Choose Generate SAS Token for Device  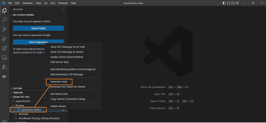click(73, 87)
